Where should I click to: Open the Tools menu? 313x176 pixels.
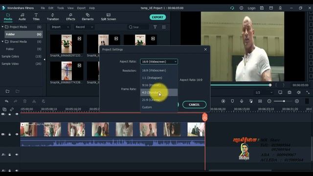pos(61,8)
